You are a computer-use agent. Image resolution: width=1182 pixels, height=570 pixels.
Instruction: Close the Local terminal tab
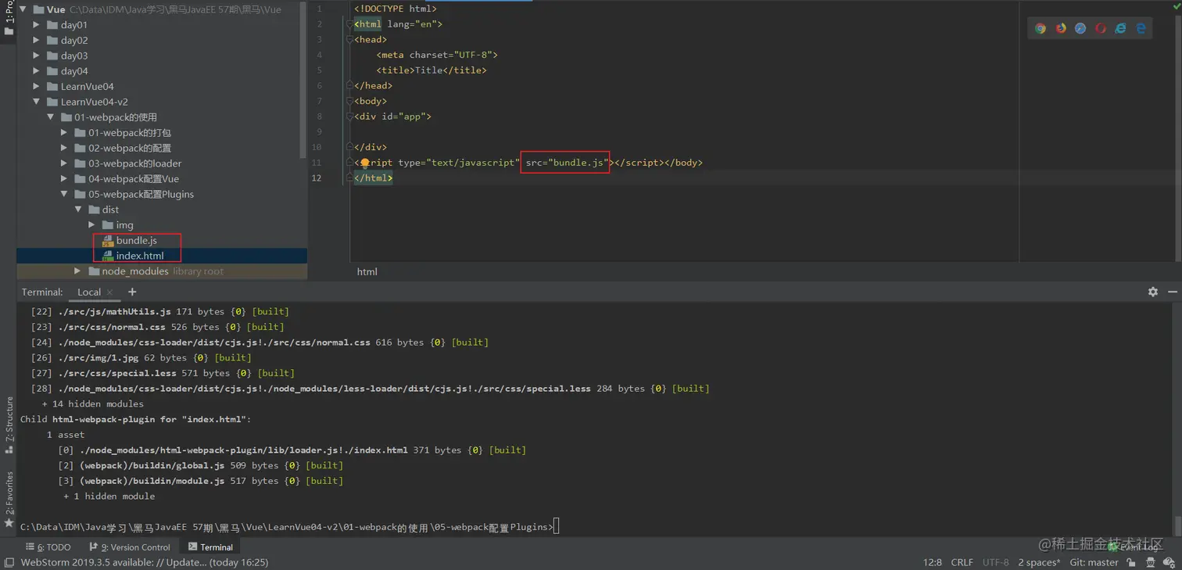(x=110, y=292)
